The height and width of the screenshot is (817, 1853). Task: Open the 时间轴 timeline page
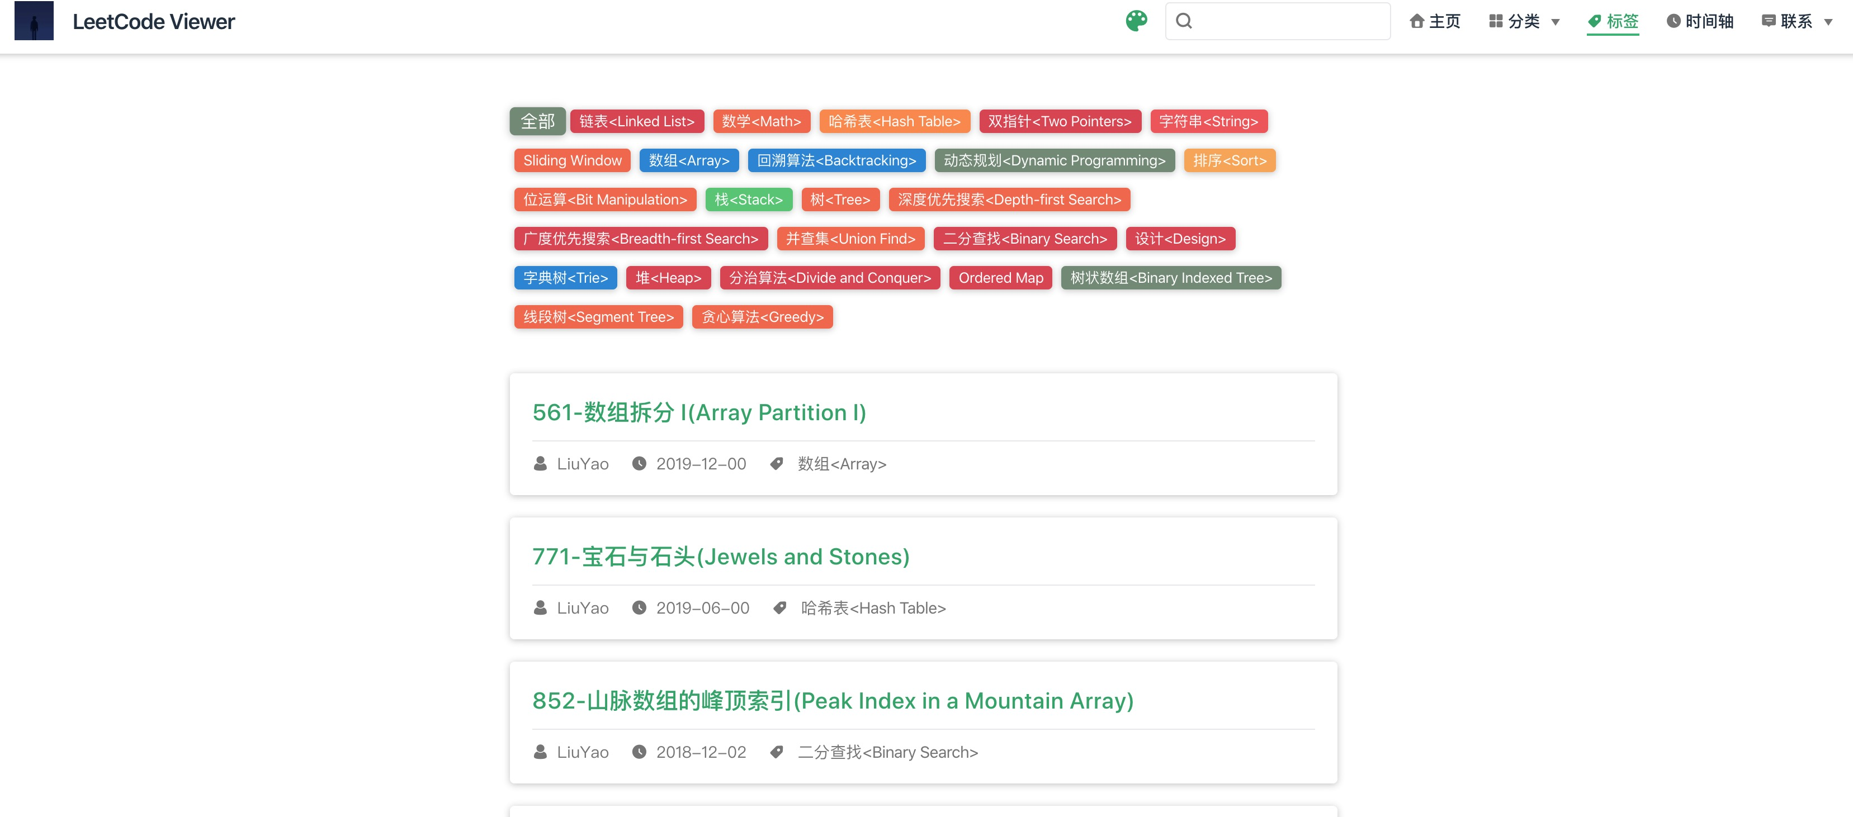1709,22
